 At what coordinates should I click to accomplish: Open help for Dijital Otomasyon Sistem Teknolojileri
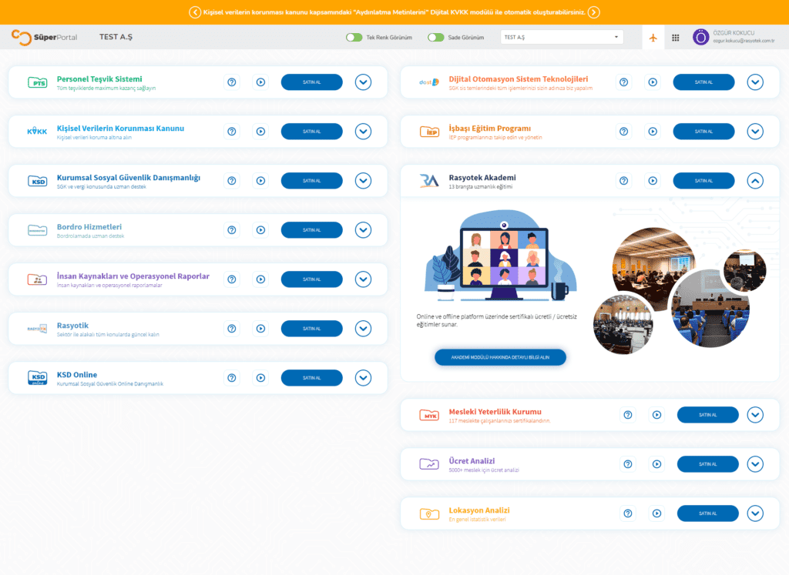(624, 82)
